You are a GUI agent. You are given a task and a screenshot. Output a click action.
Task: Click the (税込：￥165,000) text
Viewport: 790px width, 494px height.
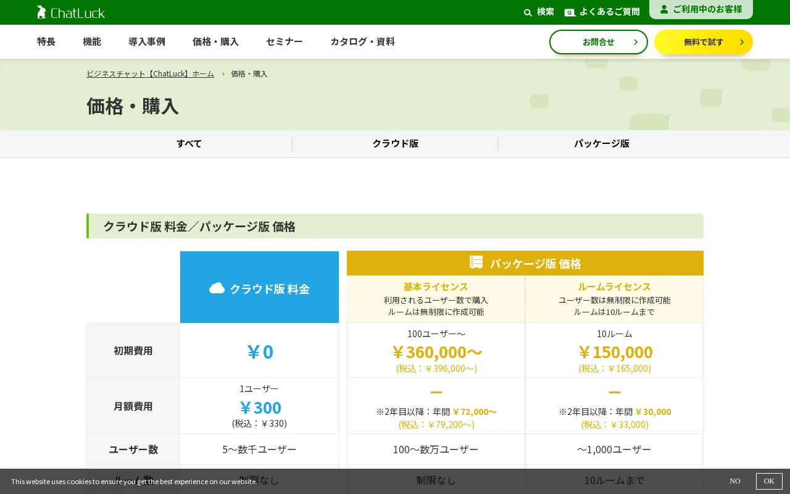[x=615, y=369]
